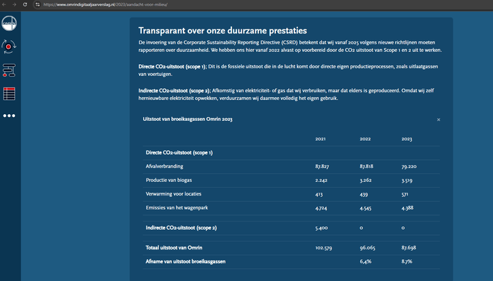Image resolution: width=493 pixels, height=281 pixels.
Task: Click the site information icon in the address bar
Action: [x=38, y=4]
